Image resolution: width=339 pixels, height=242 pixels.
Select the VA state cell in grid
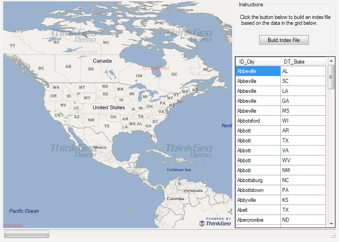click(x=303, y=151)
